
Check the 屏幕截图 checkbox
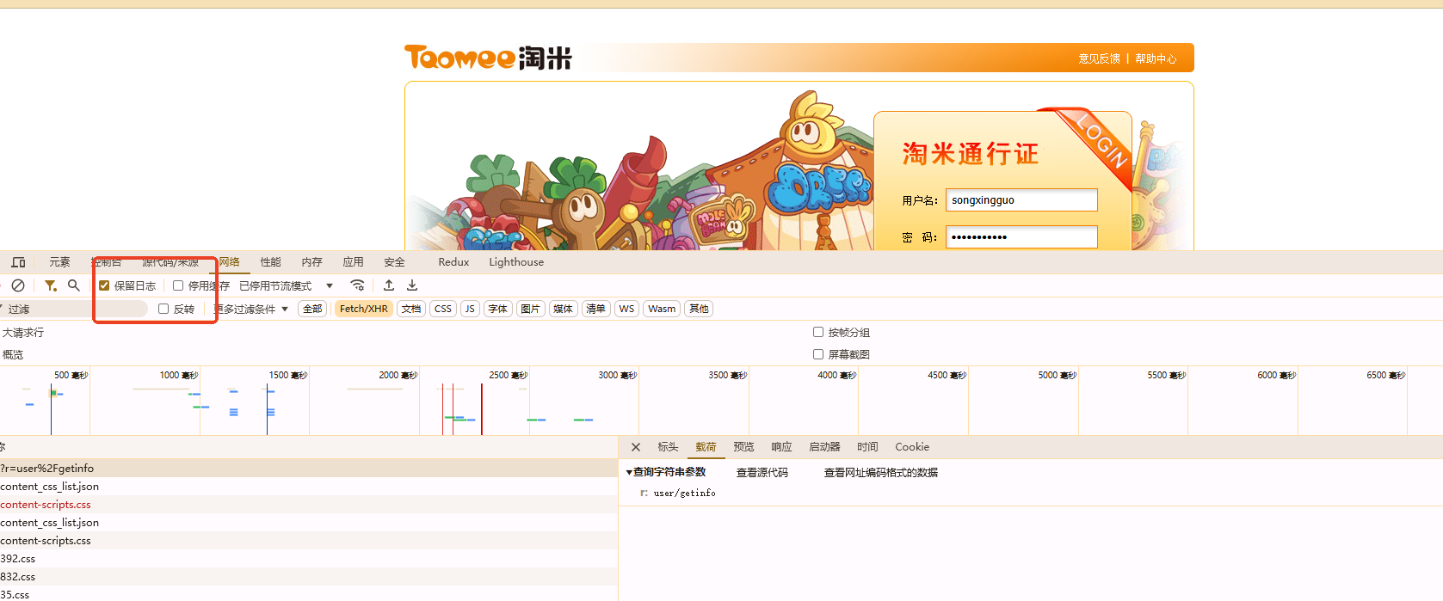[818, 354]
